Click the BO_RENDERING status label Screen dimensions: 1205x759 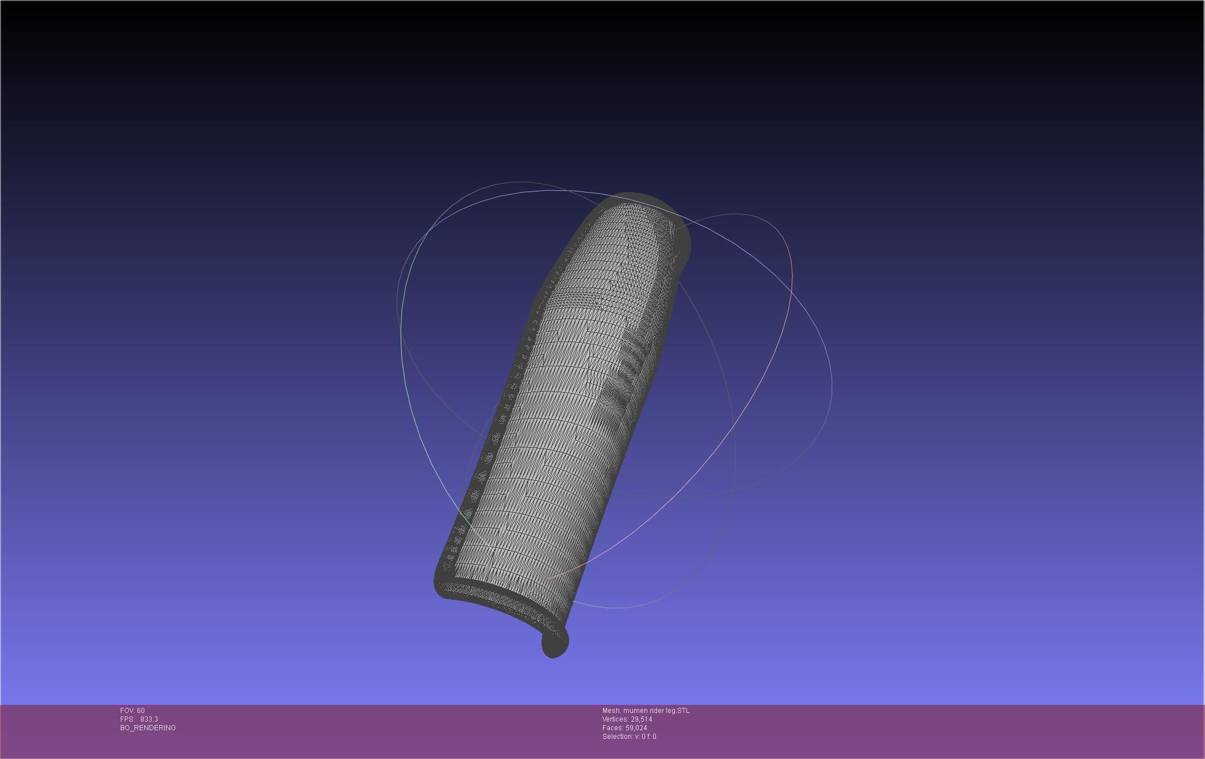tap(148, 728)
